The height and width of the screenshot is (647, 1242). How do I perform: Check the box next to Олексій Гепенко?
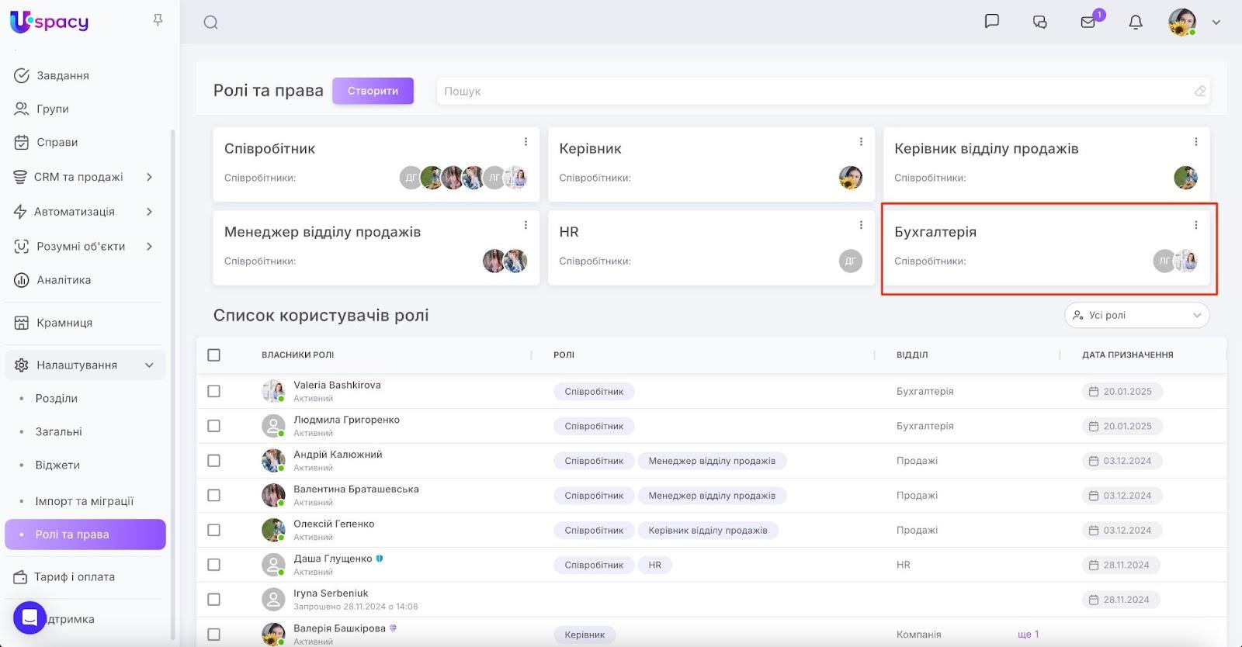point(214,531)
